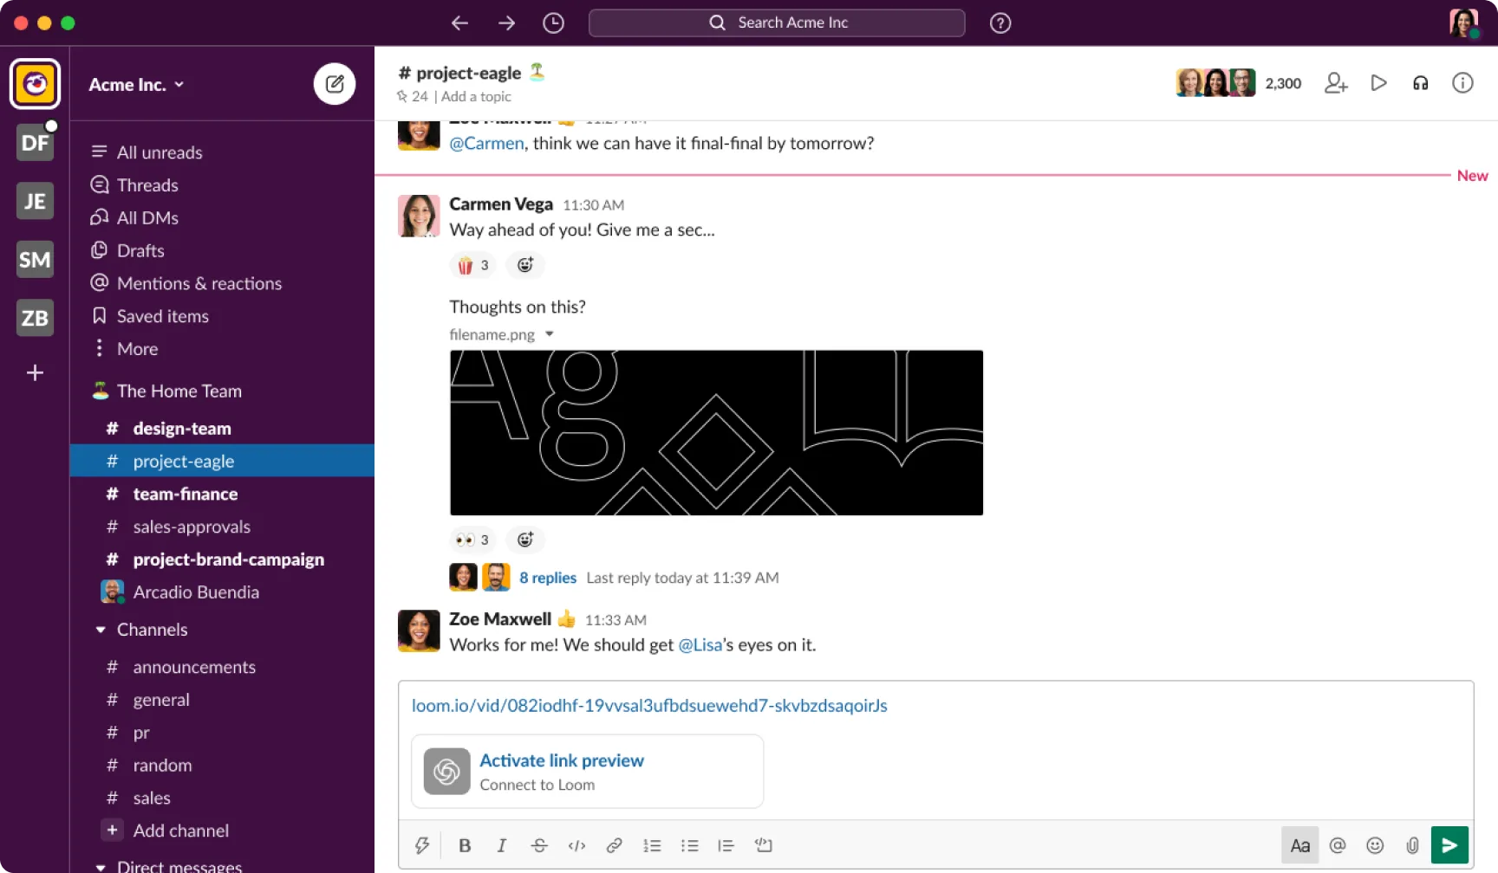1498x873 pixels.
Task: Toggle the Aa formatting toolbar button
Action: [1299, 845]
